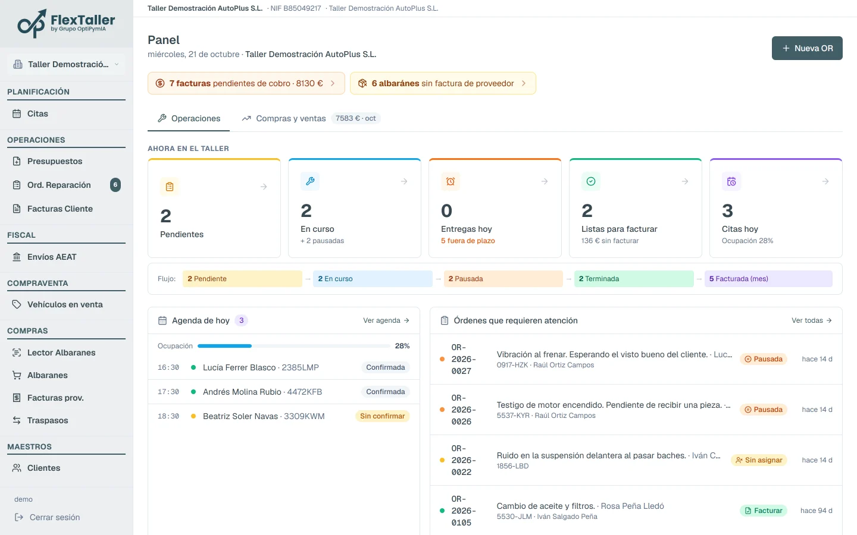Image resolution: width=857 pixels, height=535 pixels.
Task: Open order OR-2026-0022 Ruido en la suspensión
Action: click(x=636, y=460)
